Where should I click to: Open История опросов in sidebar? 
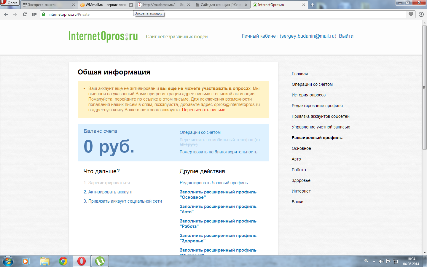point(309,95)
